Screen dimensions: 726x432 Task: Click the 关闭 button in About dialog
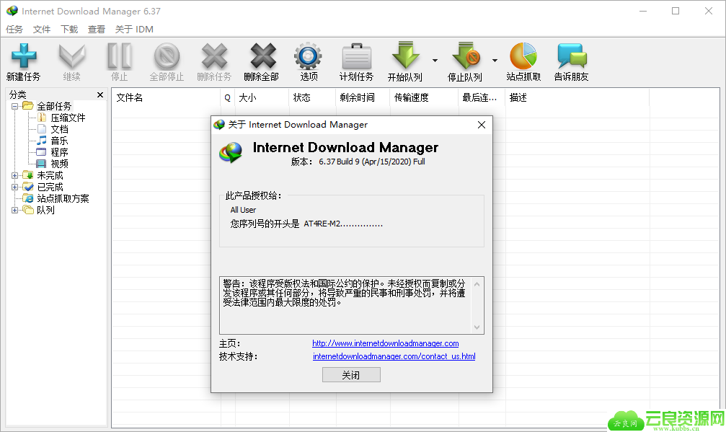(x=351, y=375)
